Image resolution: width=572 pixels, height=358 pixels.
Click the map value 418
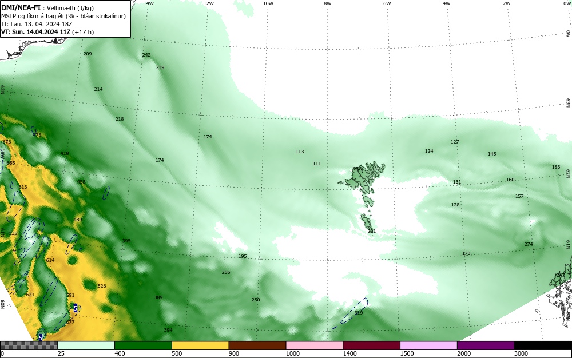click(x=65, y=153)
